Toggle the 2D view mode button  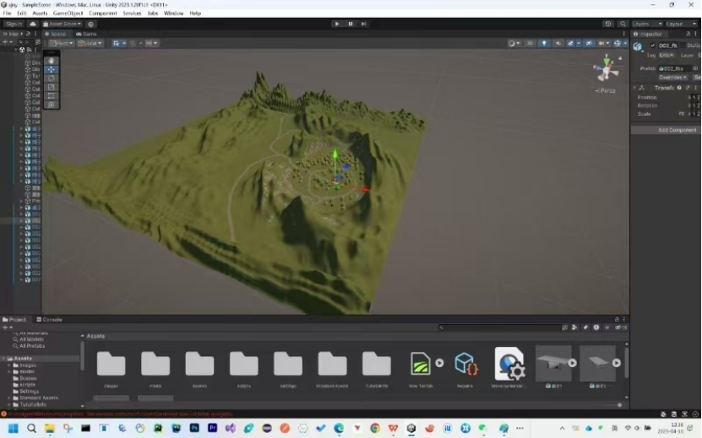tap(530, 43)
